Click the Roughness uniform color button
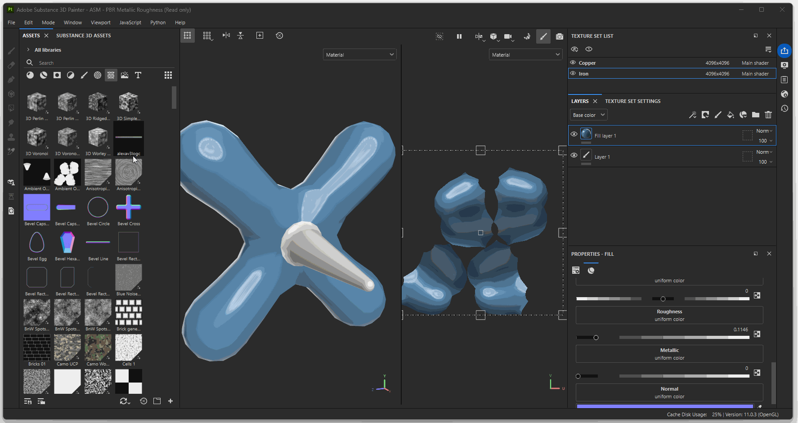 (x=669, y=315)
